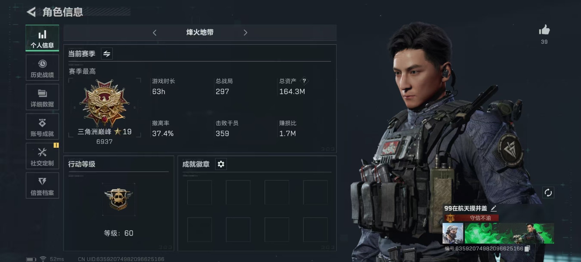Toggle season view with the swap icon beside 当前赛季

click(107, 54)
